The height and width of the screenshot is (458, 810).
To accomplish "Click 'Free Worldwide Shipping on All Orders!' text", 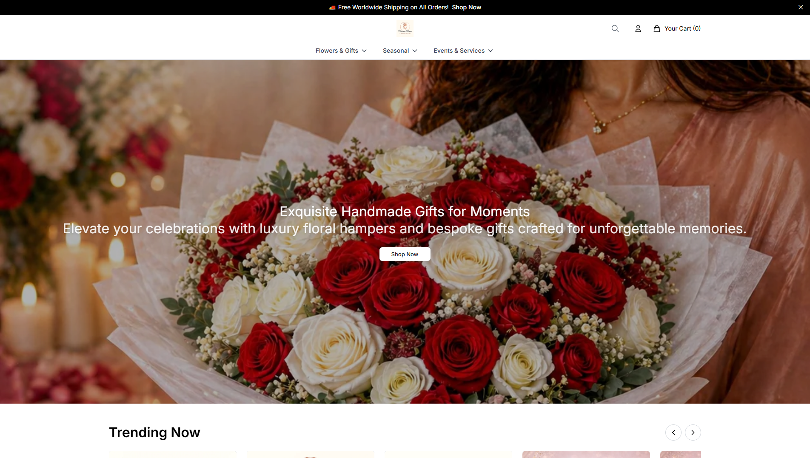I will 394,7.
